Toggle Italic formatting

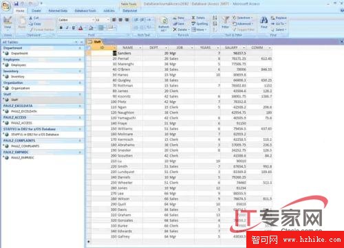(x=67, y=27)
